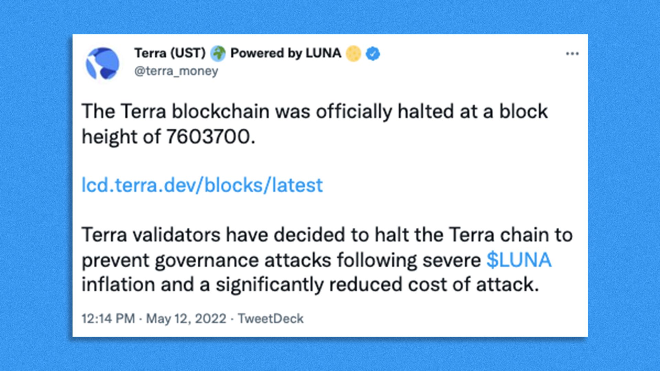This screenshot has height=371, width=660.
Task: Click the blue backdrop outside the tweet
Action: 34,185
